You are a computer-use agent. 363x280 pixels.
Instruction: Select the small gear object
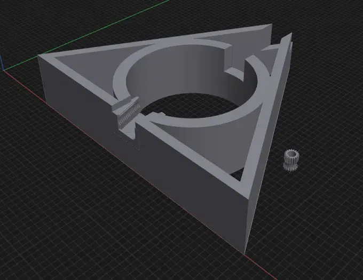tap(291, 160)
